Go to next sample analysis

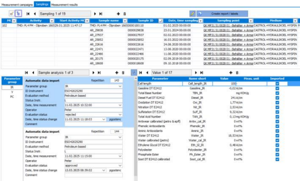click(x=93, y=73)
